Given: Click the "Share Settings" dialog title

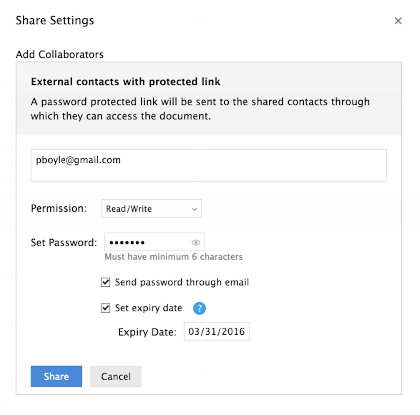Looking at the screenshot, I should [x=55, y=21].
